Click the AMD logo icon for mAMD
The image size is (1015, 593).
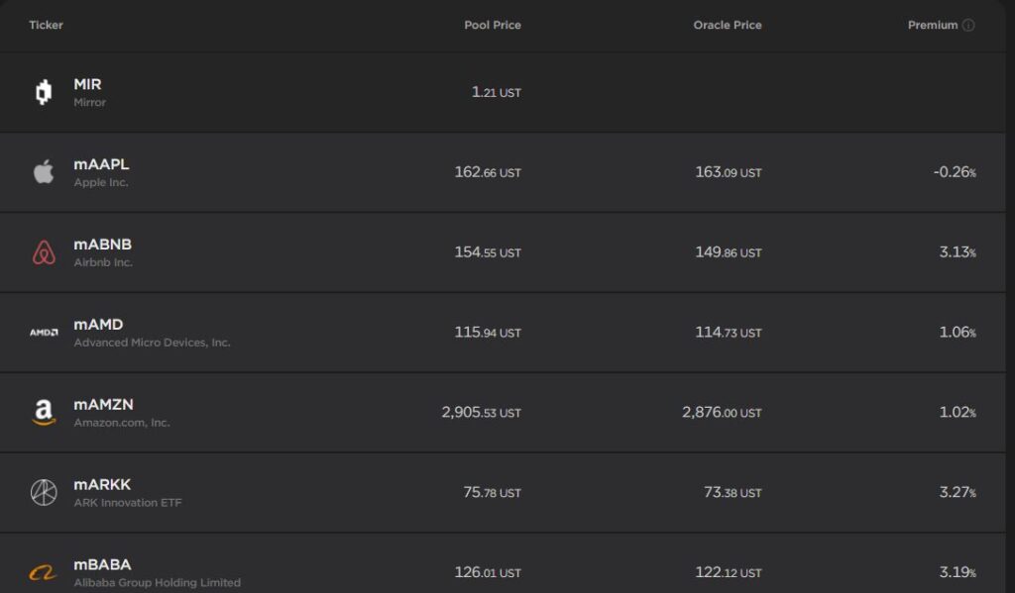click(44, 333)
